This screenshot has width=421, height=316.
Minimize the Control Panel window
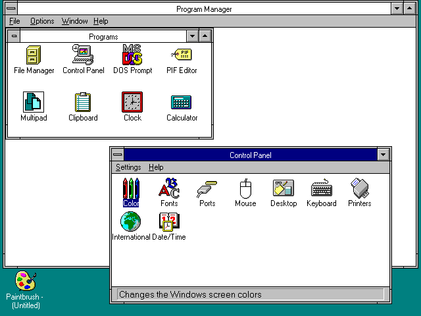click(x=383, y=155)
